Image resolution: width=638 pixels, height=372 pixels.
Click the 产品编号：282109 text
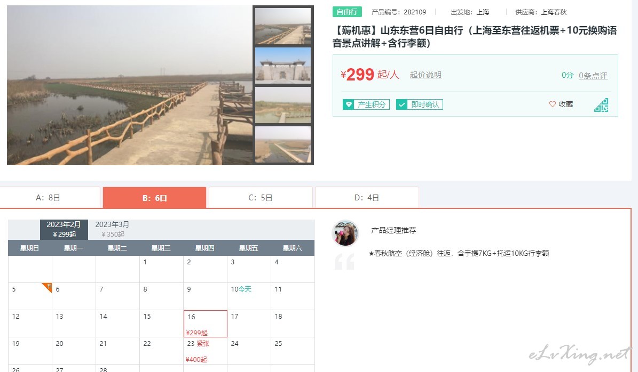coord(399,12)
